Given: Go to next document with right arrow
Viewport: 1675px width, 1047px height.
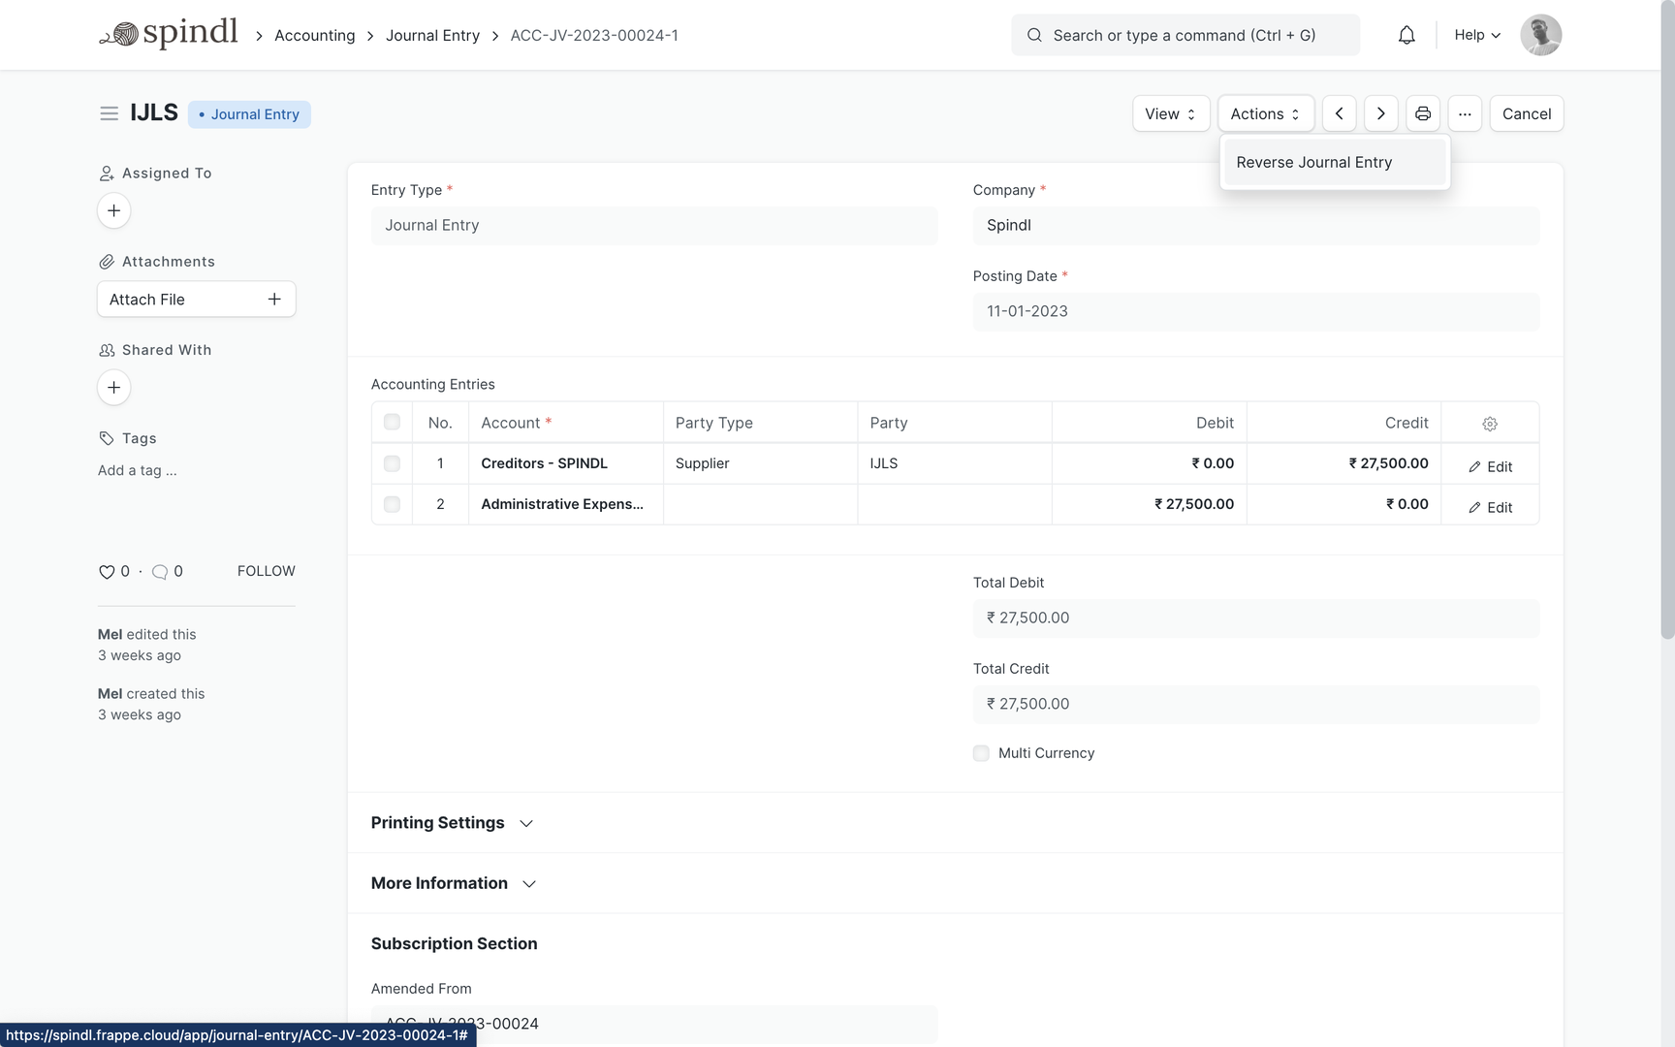Looking at the screenshot, I should coord(1380,113).
